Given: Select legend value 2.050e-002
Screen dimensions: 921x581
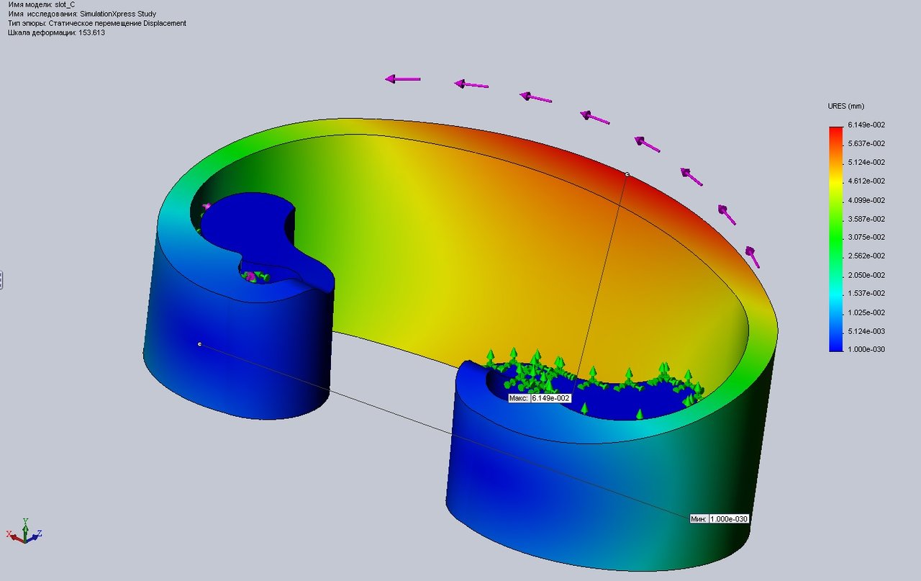Looking at the screenshot, I should tap(866, 275).
